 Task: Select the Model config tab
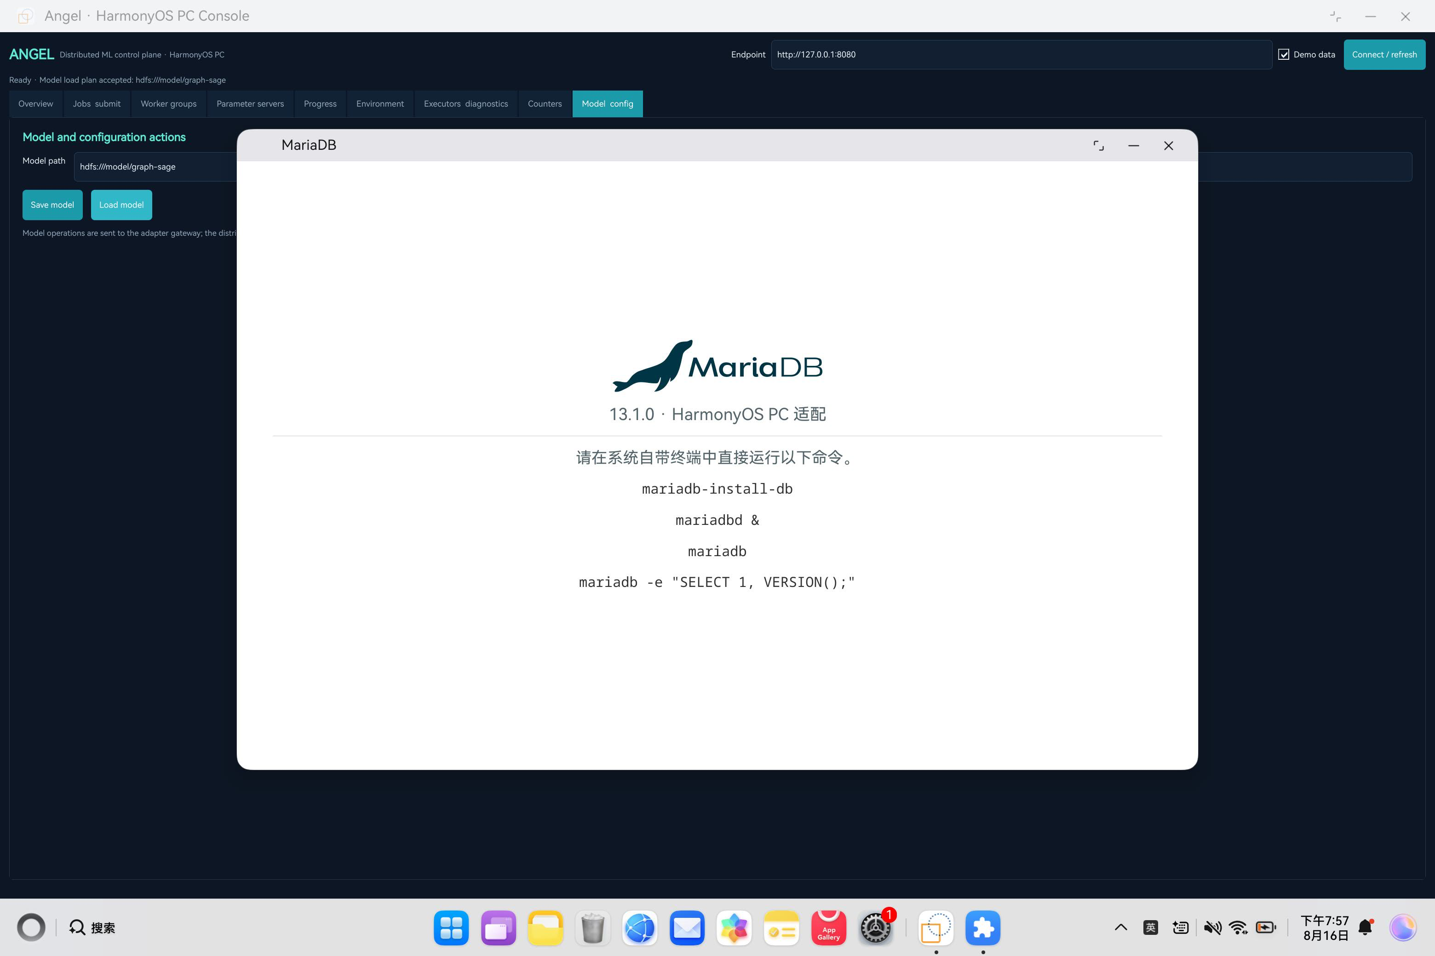pyautogui.click(x=608, y=104)
